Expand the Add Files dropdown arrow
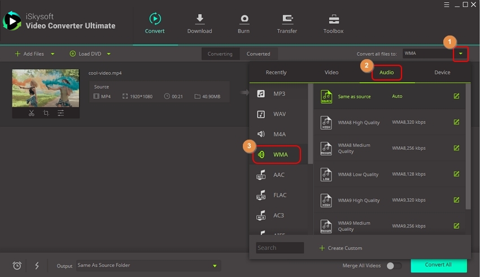Screen dimensions: 480x277 pyautogui.click(x=53, y=54)
